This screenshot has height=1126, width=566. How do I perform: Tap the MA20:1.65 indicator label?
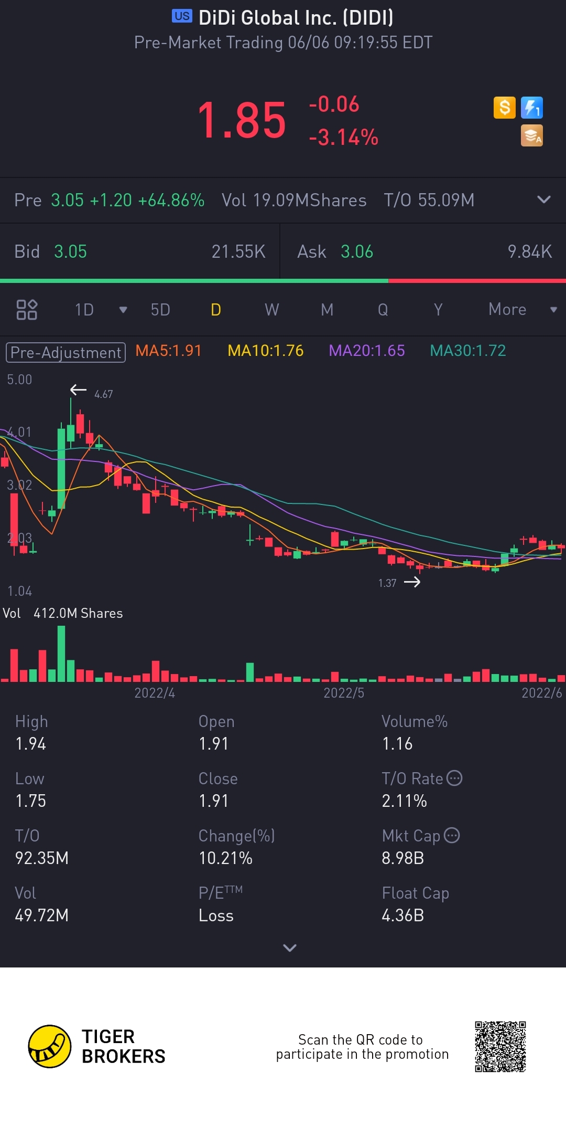point(367,351)
